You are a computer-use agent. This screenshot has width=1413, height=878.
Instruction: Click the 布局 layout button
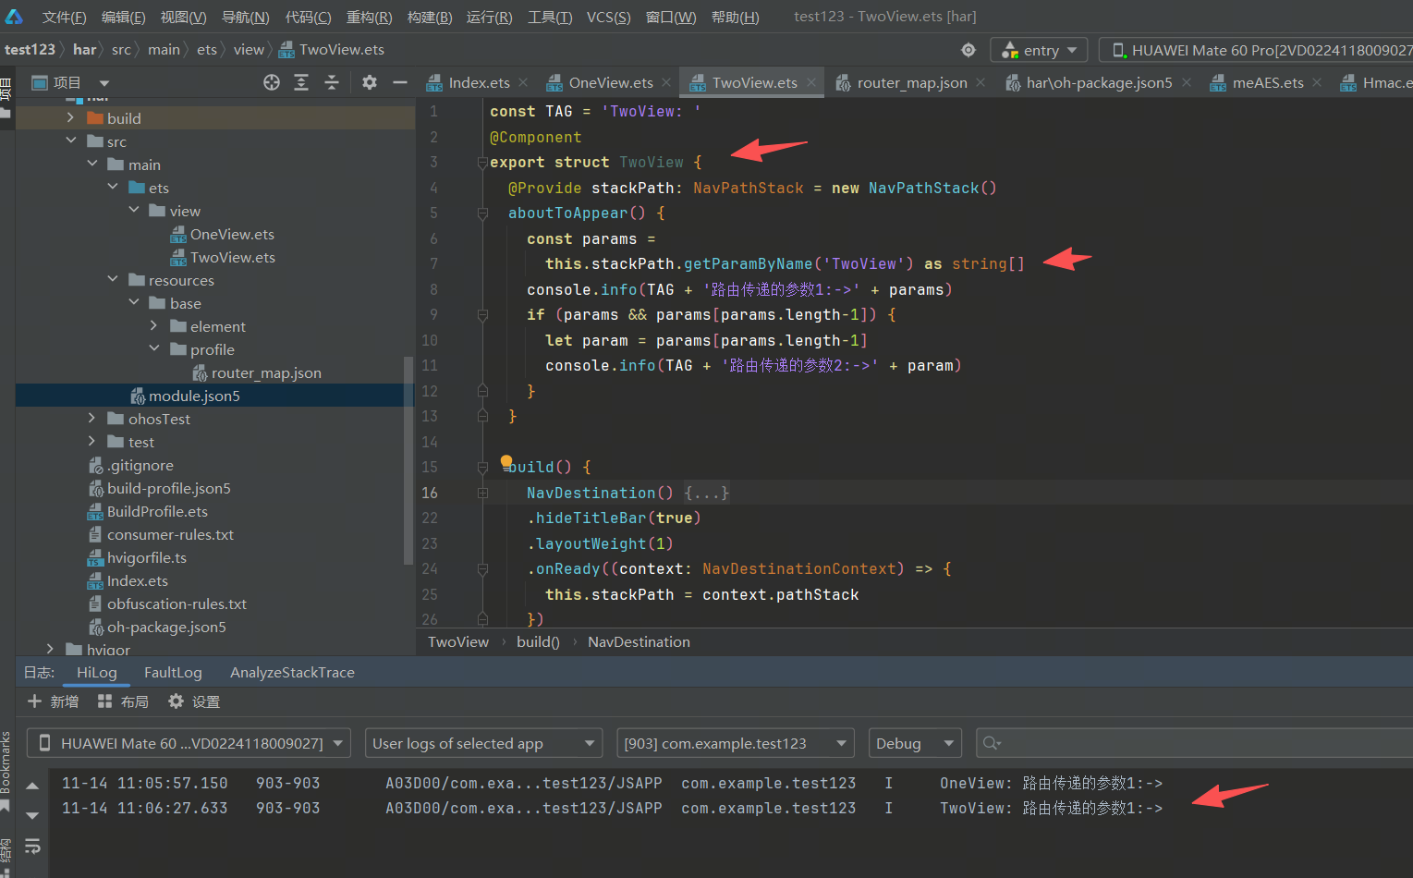click(124, 701)
